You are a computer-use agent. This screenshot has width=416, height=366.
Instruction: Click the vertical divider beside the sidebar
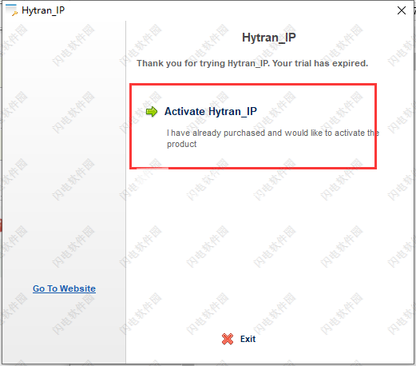tap(125, 192)
